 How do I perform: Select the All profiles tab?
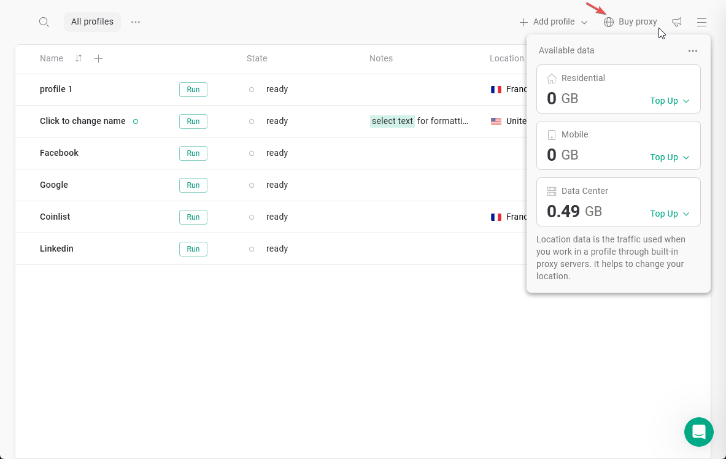(92, 21)
